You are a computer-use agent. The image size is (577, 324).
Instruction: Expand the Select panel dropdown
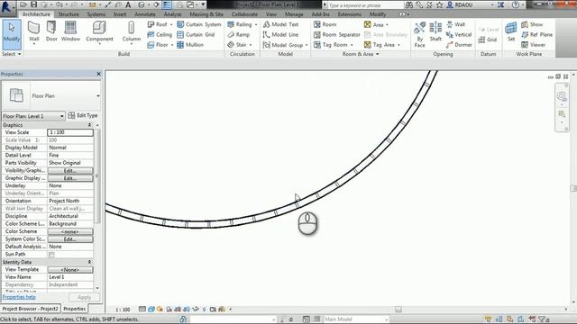(x=12, y=54)
